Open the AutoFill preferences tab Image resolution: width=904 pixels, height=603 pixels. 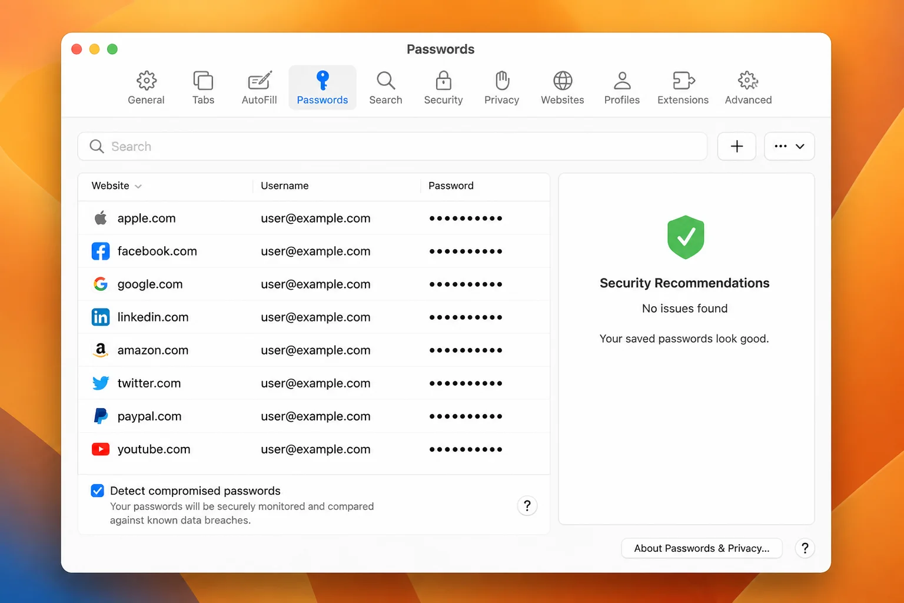pos(259,88)
